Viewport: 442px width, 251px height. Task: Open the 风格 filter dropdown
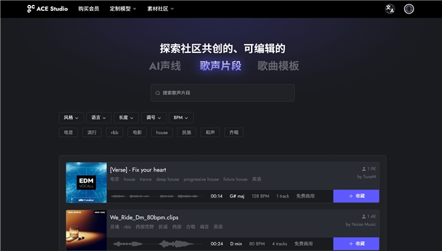click(x=71, y=118)
